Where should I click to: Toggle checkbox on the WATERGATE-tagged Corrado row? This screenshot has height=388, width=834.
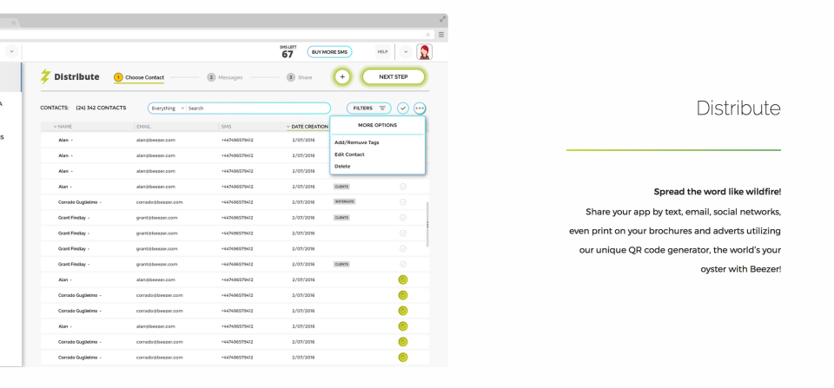tap(402, 202)
